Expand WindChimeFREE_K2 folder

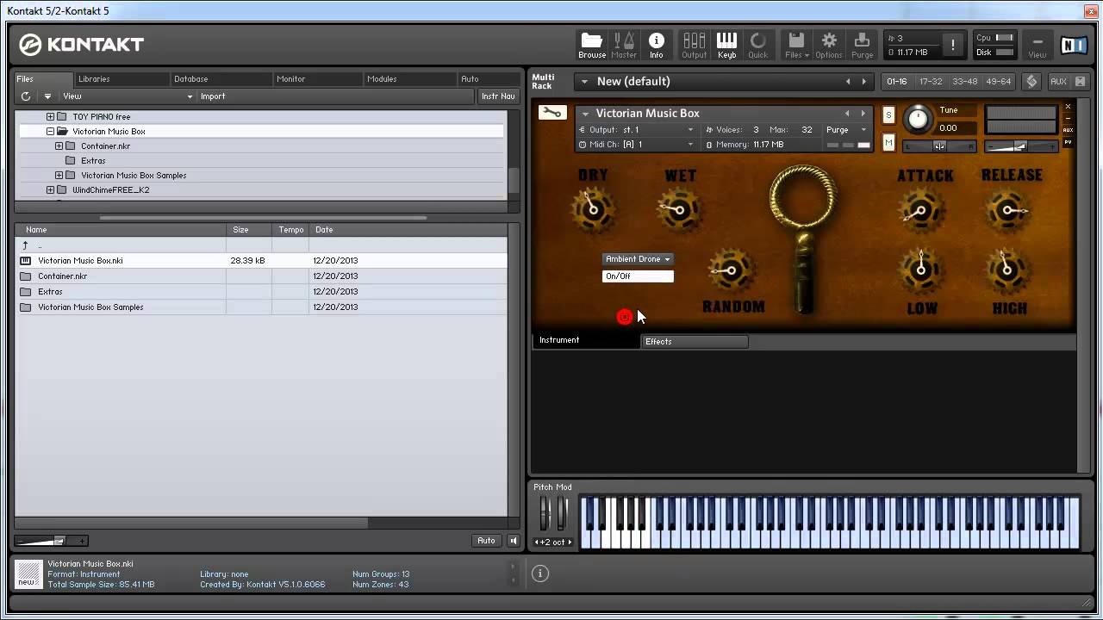pyautogui.click(x=50, y=190)
